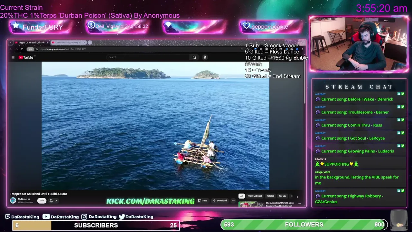Click the heart icon next to pepperpicante
The image size is (412, 232).
(x=247, y=26)
